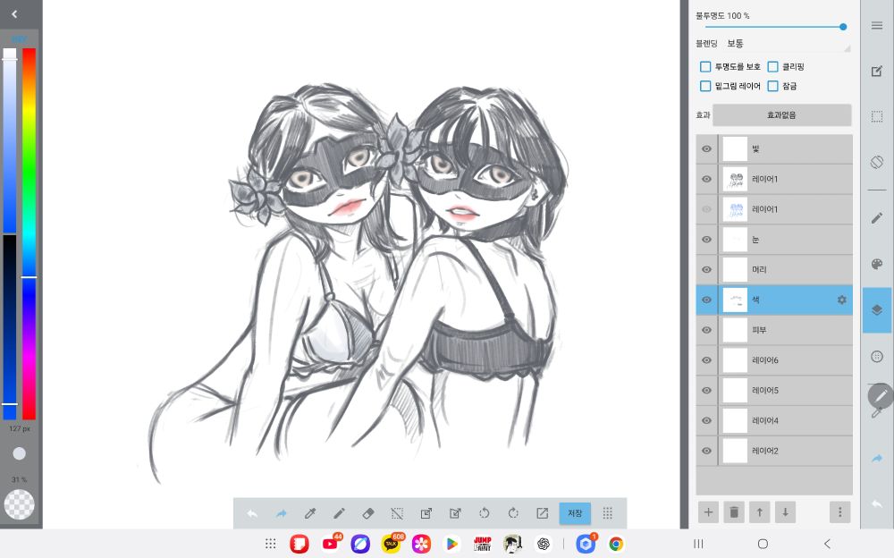Screen dimensions: 894x558
Task: Open Chrome from the taskbar
Action: (x=616, y=545)
